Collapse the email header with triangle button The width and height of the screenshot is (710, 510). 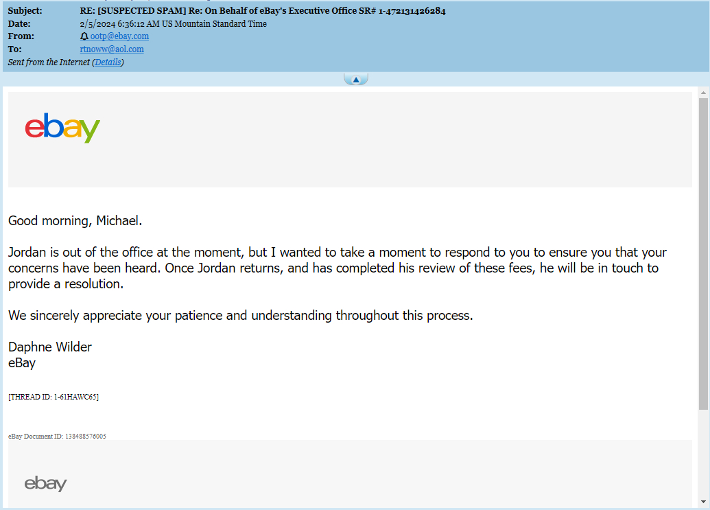click(x=356, y=79)
